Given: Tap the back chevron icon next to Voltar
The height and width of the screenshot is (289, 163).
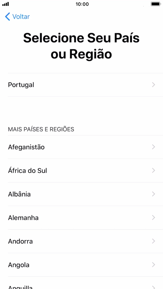Looking at the screenshot, I should (7, 16).
